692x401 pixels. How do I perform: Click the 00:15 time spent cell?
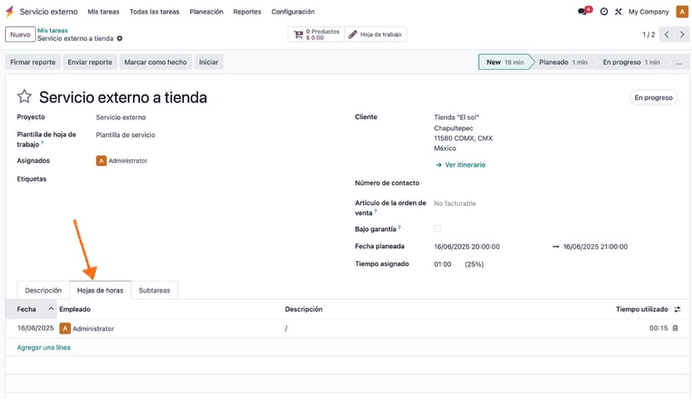[659, 328]
